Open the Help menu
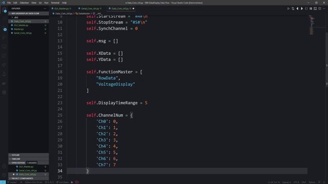This screenshot has height=184, width=328. [64, 3]
